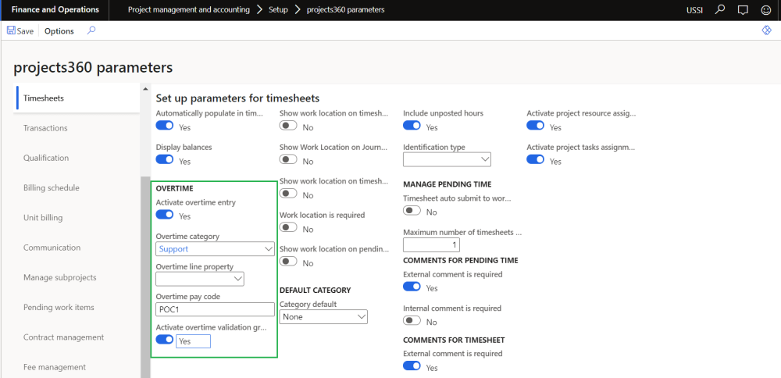Click the Save disk icon
The height and width of the screenshot is (378, 781).
click(x=11, y=31)
